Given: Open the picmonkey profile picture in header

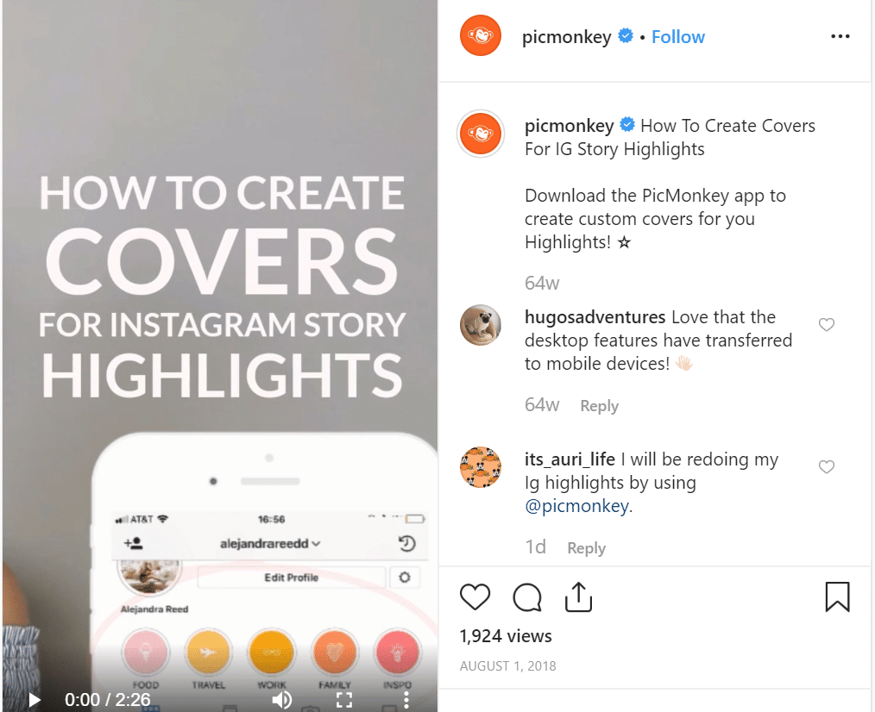Looking at the screenshot, I should click(481, 35).
